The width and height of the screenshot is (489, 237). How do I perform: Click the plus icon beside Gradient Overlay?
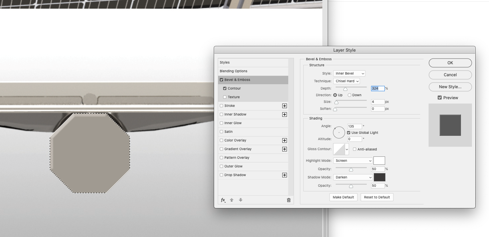point(284,149)
